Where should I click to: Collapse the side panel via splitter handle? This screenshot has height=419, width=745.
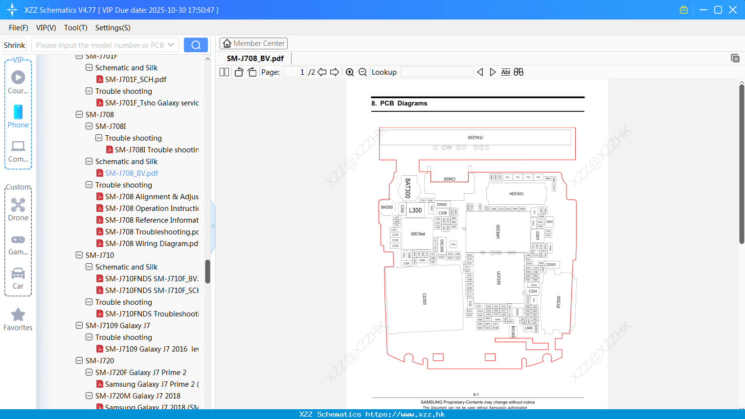[x=213, y=226]
